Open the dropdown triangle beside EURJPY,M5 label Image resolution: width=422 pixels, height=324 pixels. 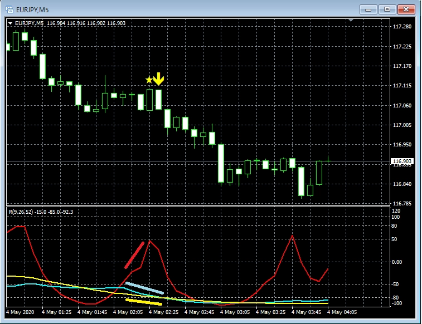[11, 23]
